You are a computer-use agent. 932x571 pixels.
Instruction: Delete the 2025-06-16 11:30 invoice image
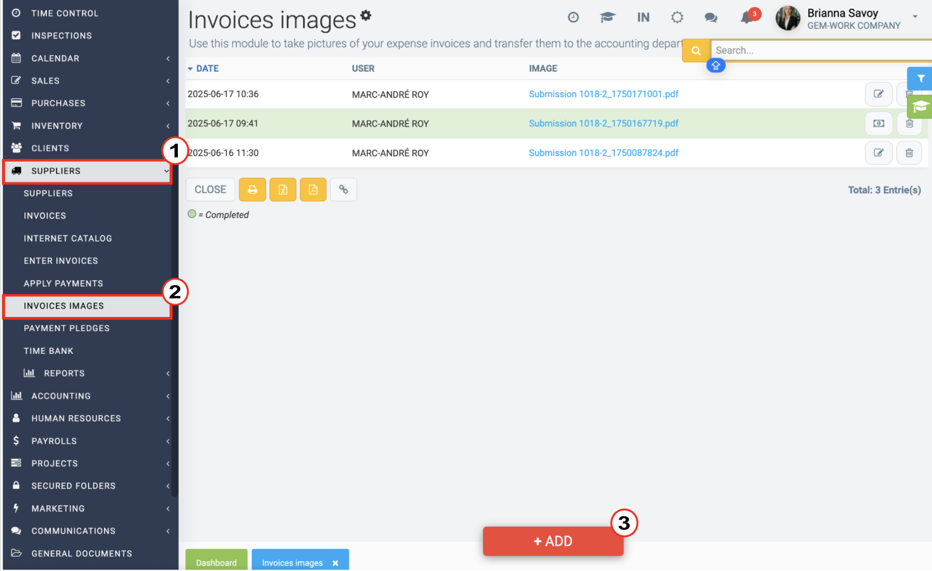(x=909, y=153)
